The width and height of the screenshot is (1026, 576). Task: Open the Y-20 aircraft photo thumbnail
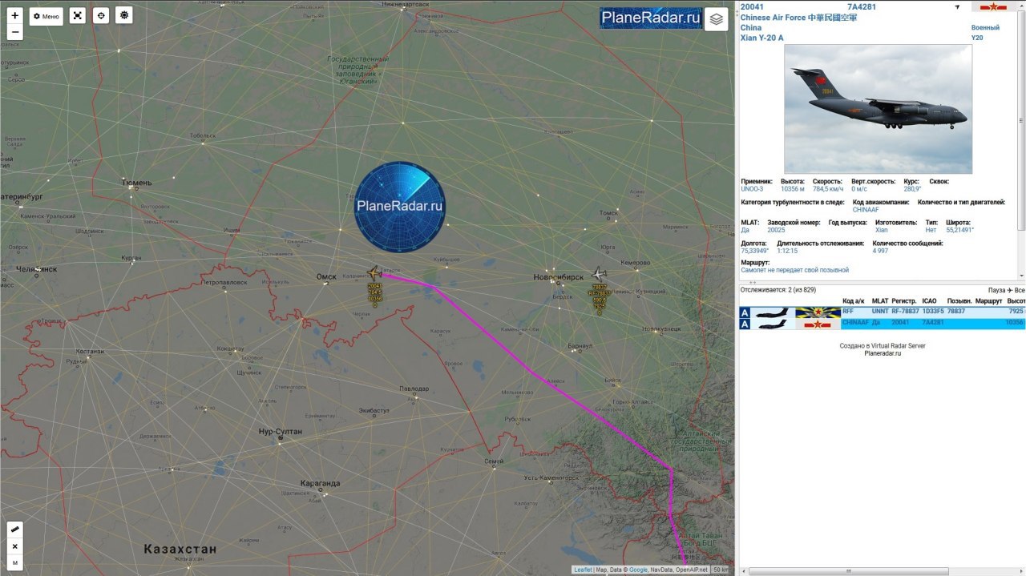(878, 109)
